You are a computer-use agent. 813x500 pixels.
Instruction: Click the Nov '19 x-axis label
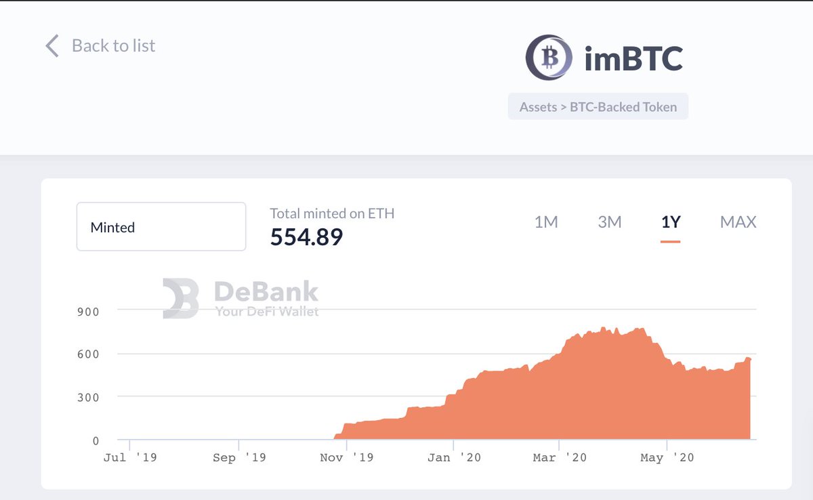[346, 458]
